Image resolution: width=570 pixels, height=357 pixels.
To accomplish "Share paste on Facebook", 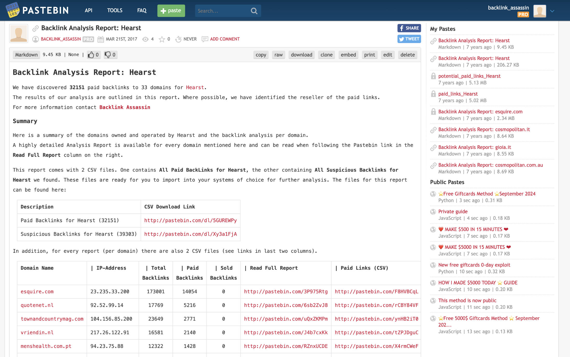I will point(409,28).
